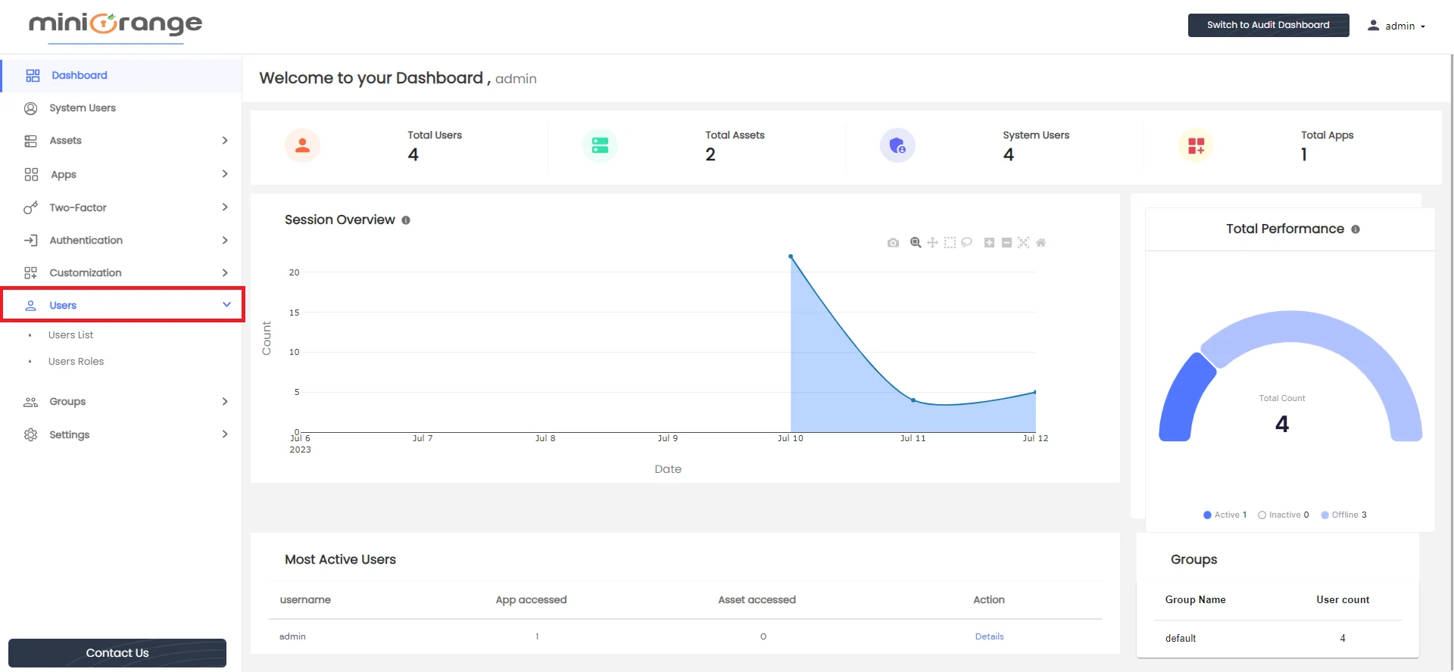Viewport: 1454px width, 672px height.
Task: Open System Users in sidebar
Action: (x=82, y=108)
